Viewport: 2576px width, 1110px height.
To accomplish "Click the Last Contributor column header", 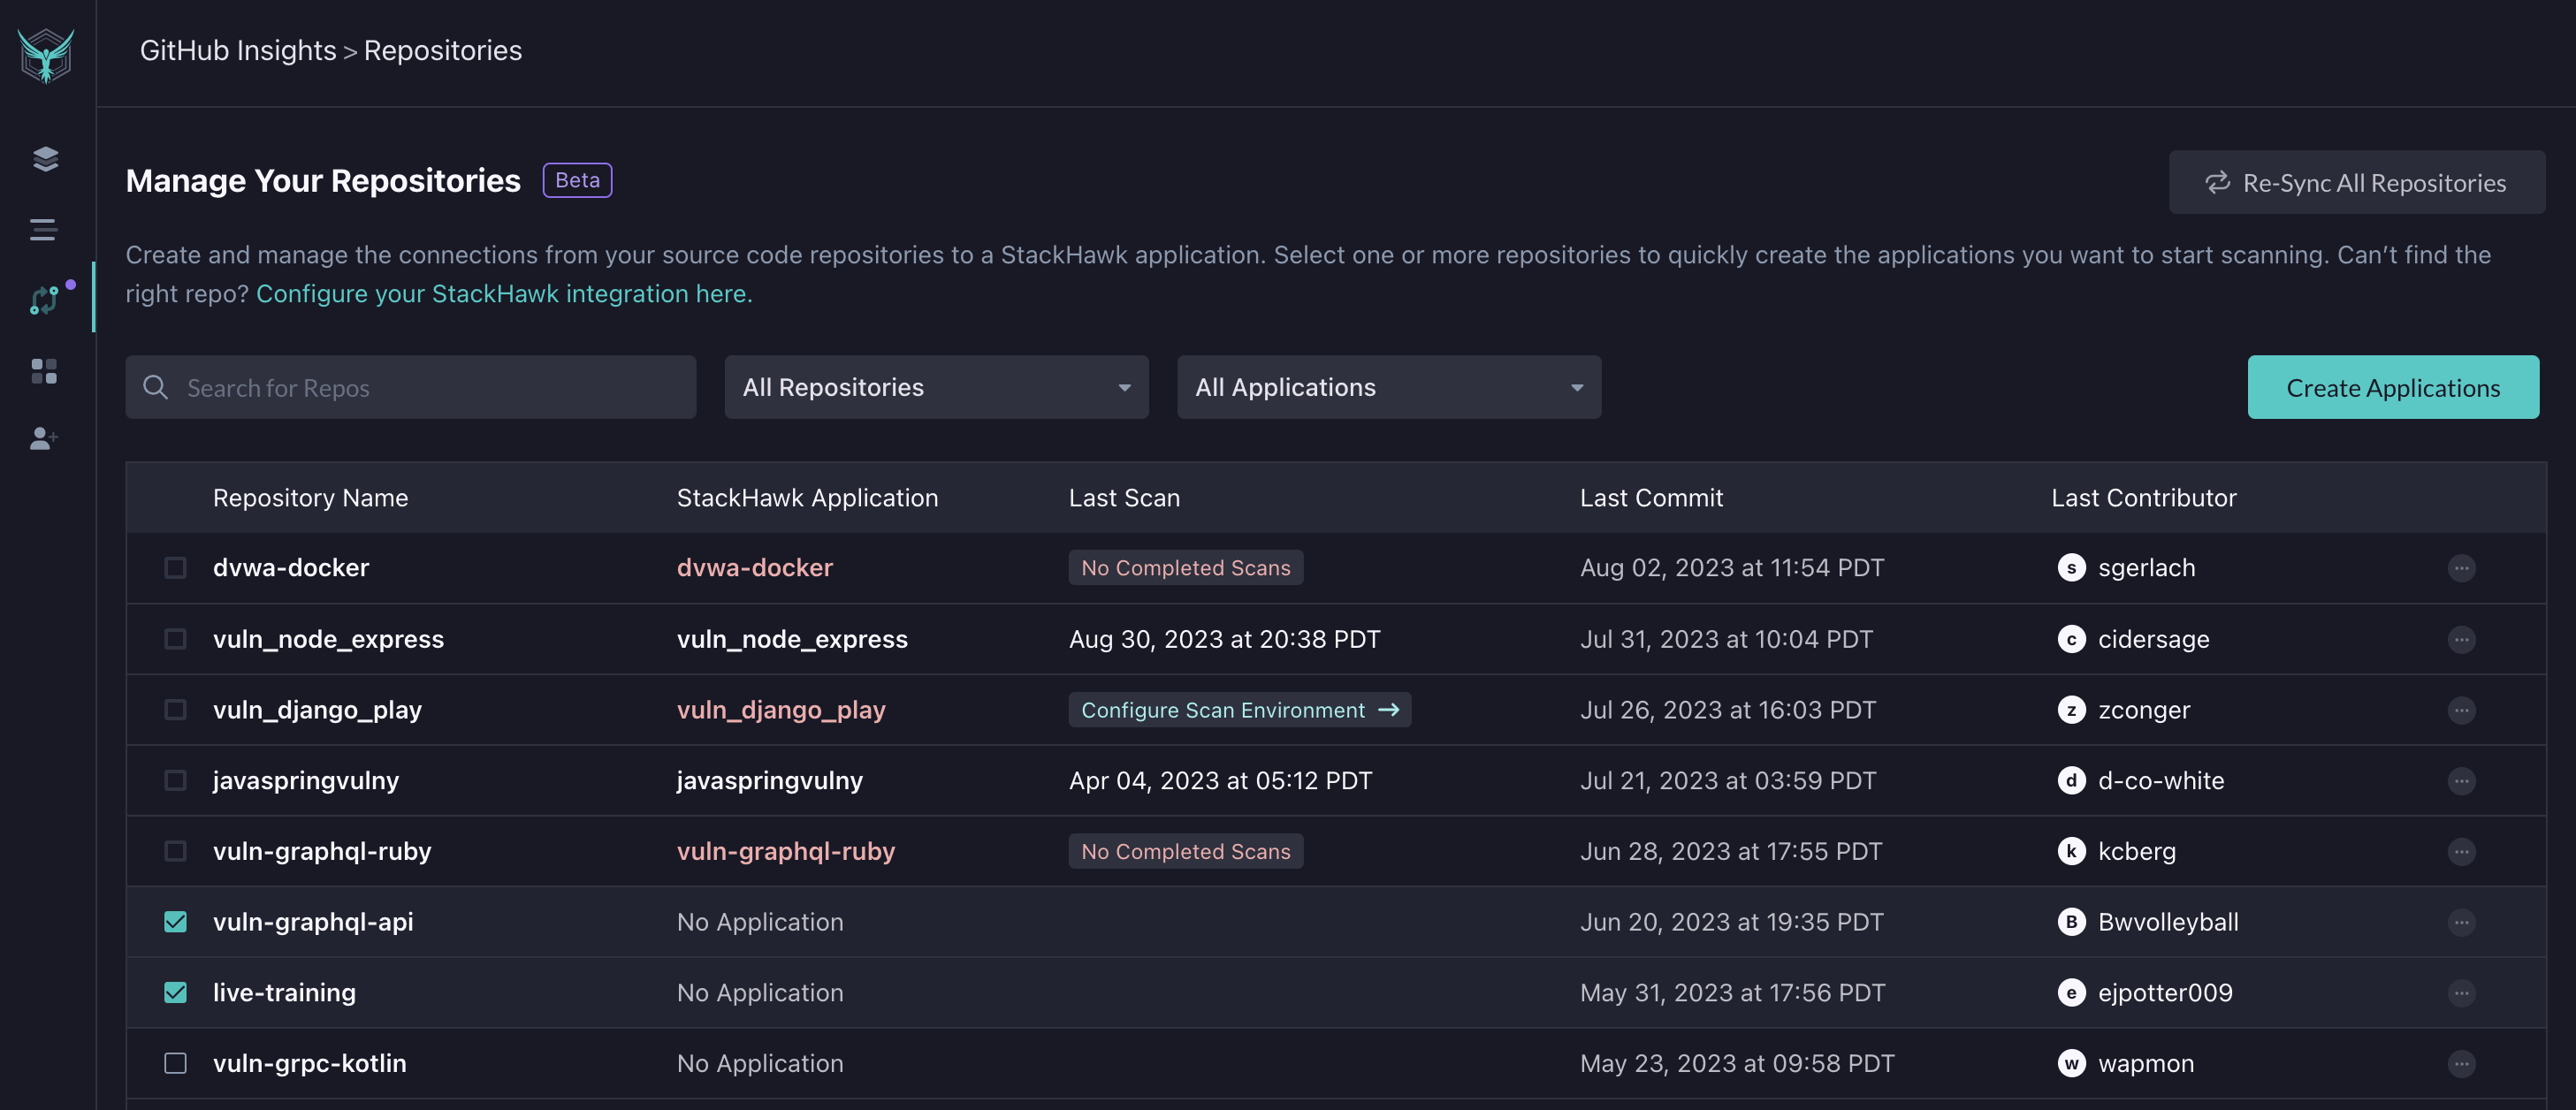I will [2143, 497].
